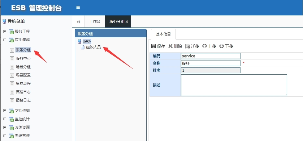Close the 服务分组 tab

pyautogui.click(x=127, y=22)
